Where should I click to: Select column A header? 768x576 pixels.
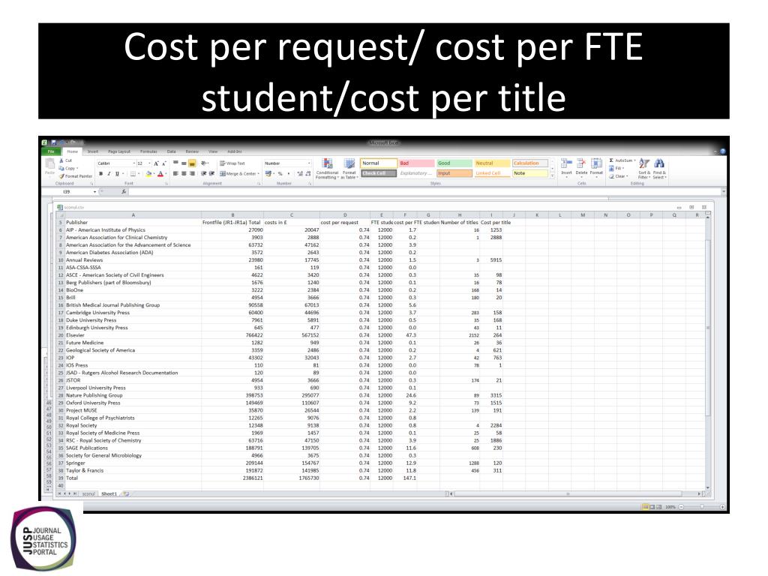133,215
